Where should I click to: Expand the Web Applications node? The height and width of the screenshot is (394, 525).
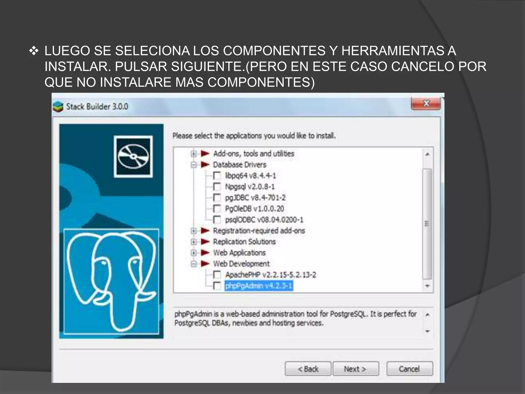click(194, 253)
